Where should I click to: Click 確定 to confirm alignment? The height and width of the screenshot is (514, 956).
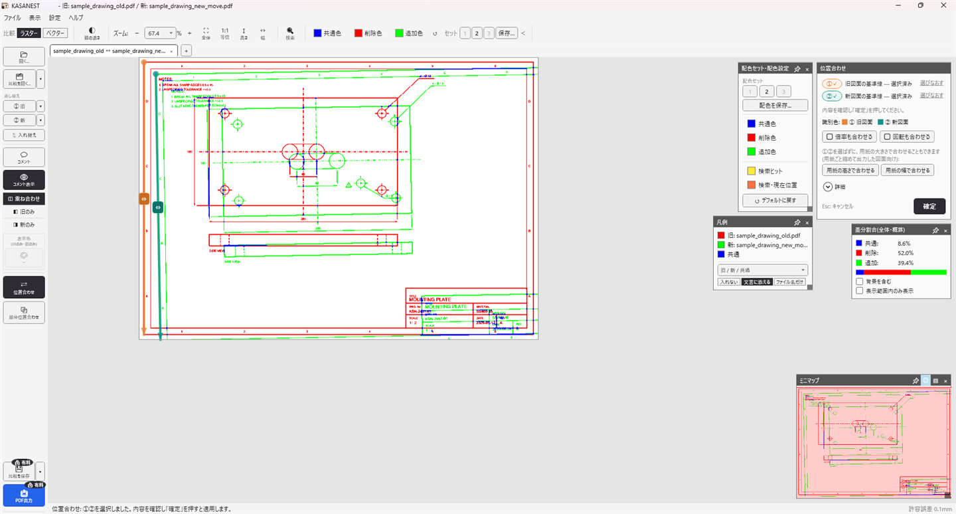click(x=929, y=207)
